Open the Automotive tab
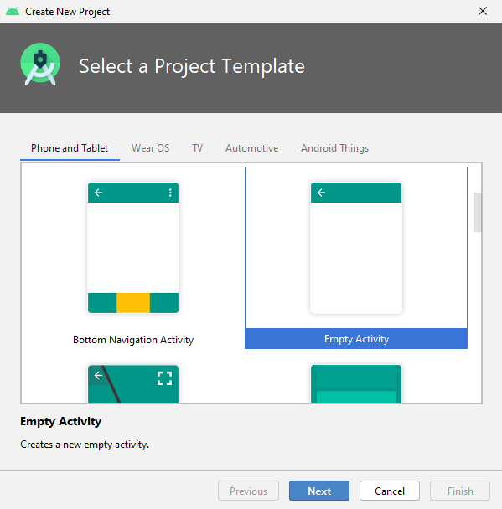Screen dimensions: 502x509 point(251,148)
